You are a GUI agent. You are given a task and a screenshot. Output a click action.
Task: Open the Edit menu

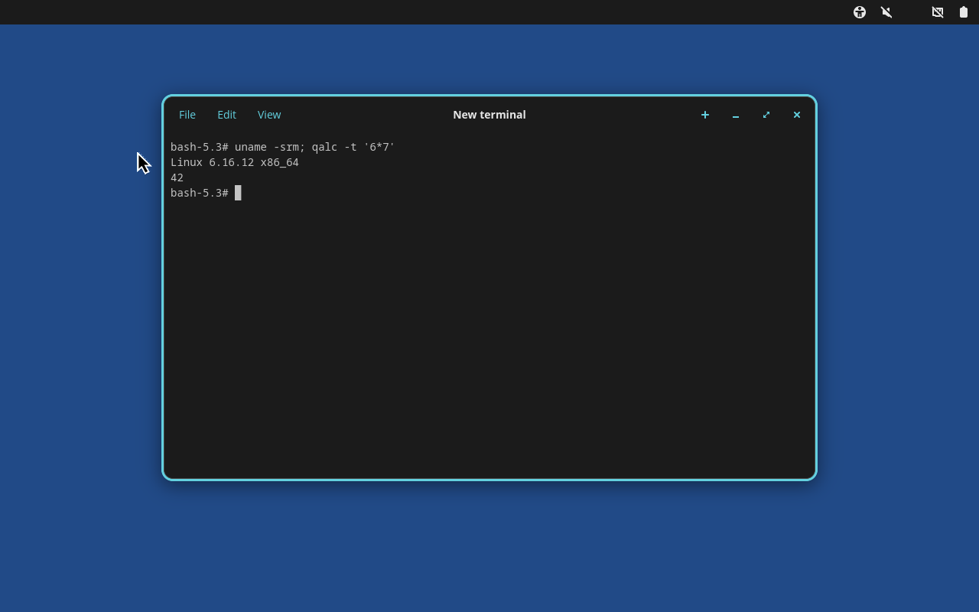coord(226,115)
